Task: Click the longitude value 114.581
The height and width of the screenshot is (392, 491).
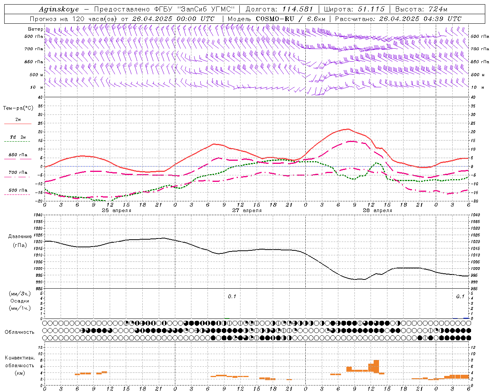Action: coord(298,9)
